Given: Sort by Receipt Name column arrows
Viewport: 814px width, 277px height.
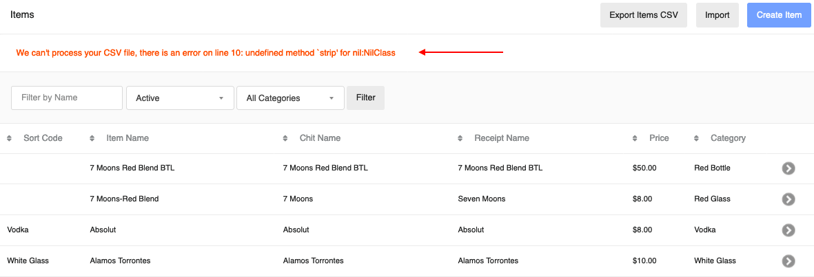Looking at the screenshot, I should 460,138.
